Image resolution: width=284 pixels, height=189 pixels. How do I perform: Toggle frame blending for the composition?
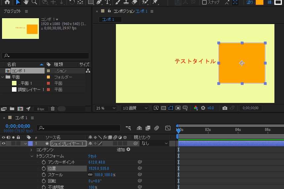point(148,128)
